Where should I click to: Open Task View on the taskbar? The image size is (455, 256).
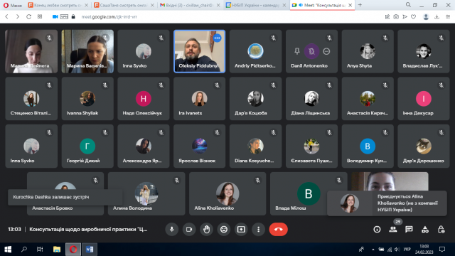point(40,250)
